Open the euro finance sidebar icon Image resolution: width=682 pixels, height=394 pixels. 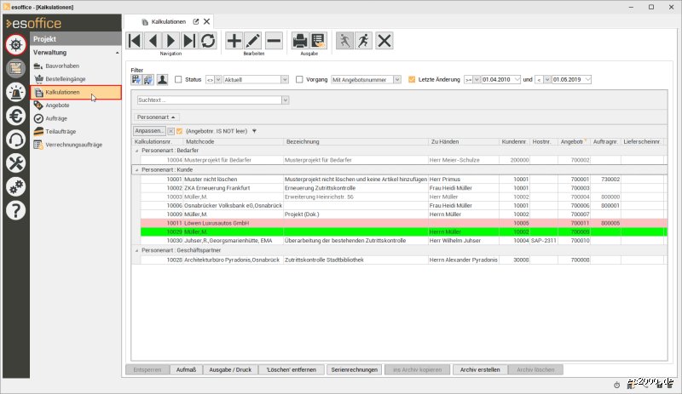click(16, 116)
